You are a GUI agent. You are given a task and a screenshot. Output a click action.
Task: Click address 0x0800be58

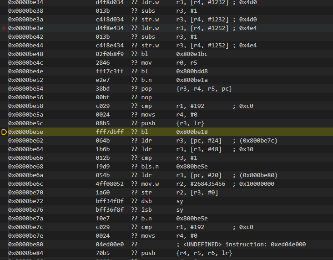[x=25, y=106]
